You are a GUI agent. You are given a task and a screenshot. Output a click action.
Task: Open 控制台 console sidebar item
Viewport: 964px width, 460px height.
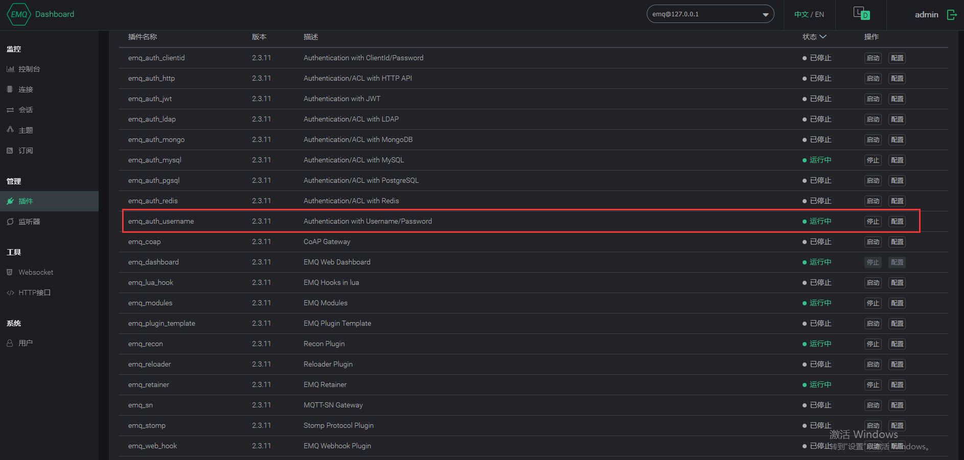(x=49, y=69)
